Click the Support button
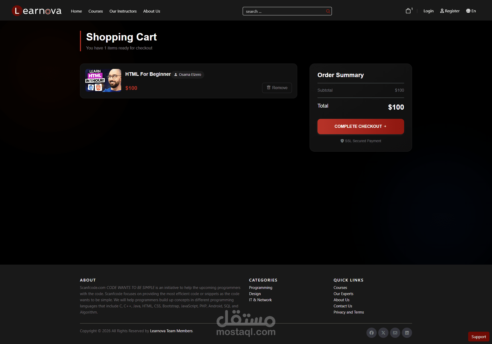The width and height of the screenshot is (492, 344). tap(478, 337)
